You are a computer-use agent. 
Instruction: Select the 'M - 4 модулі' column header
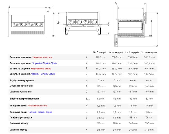(116, 52)
